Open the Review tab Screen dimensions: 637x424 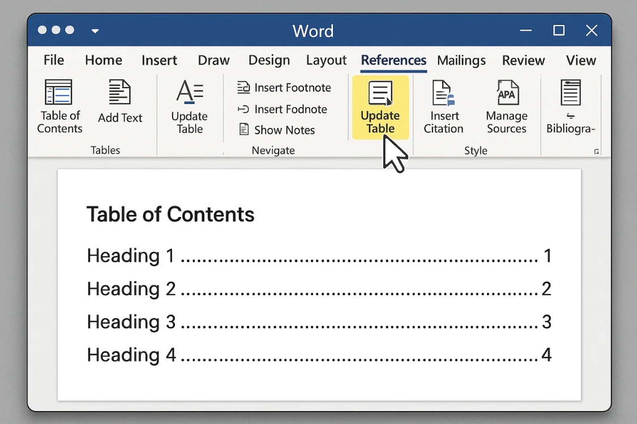click(523, 60)
